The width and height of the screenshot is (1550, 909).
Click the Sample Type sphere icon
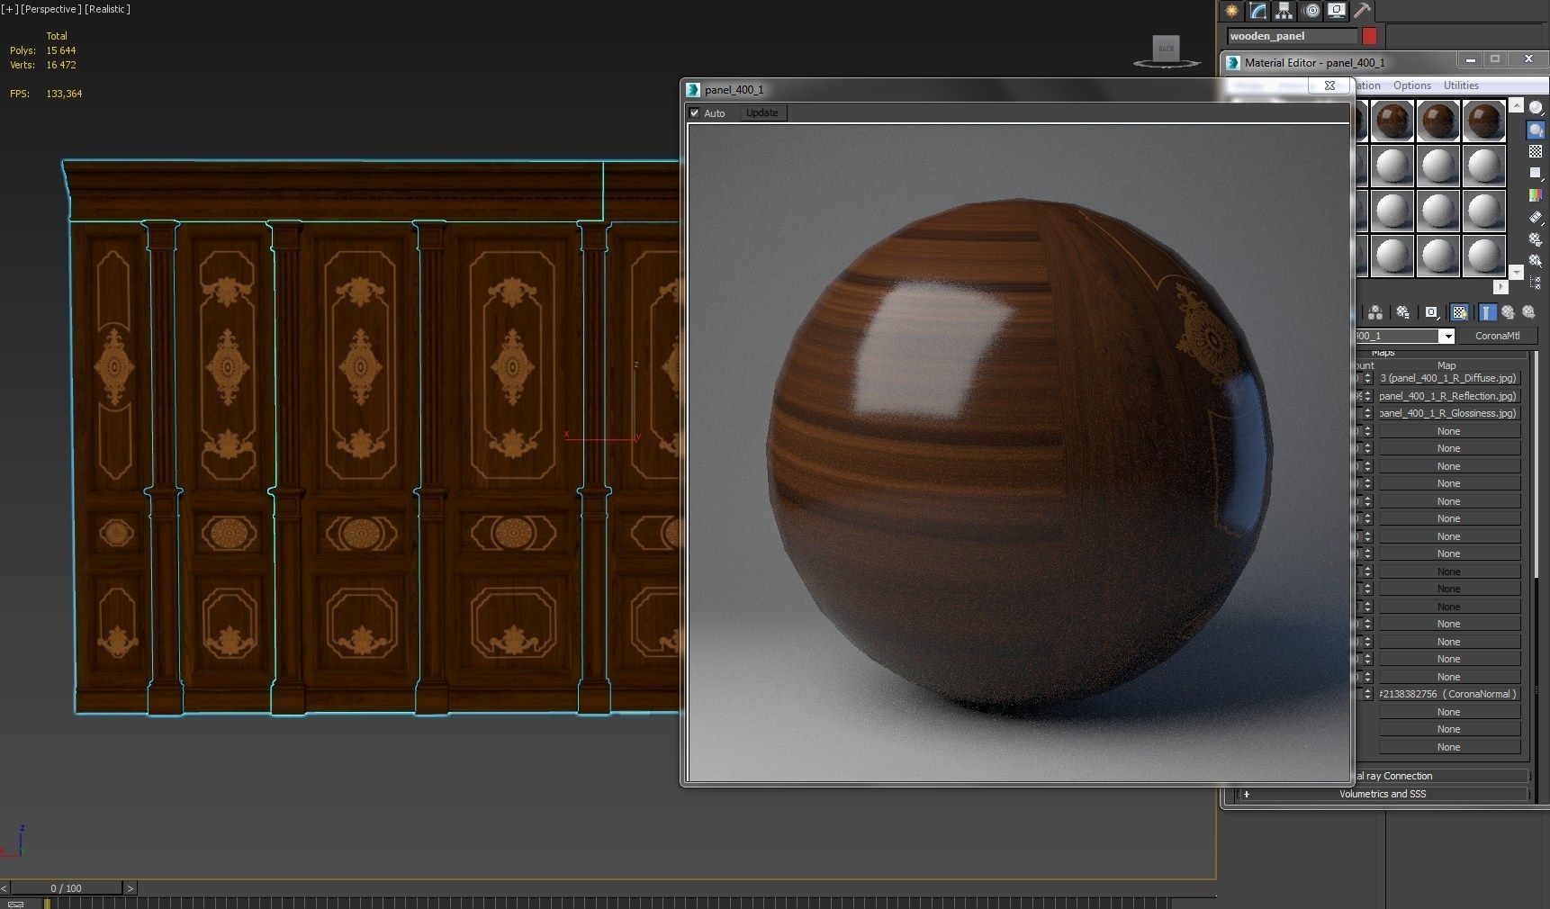[1536, 108]
